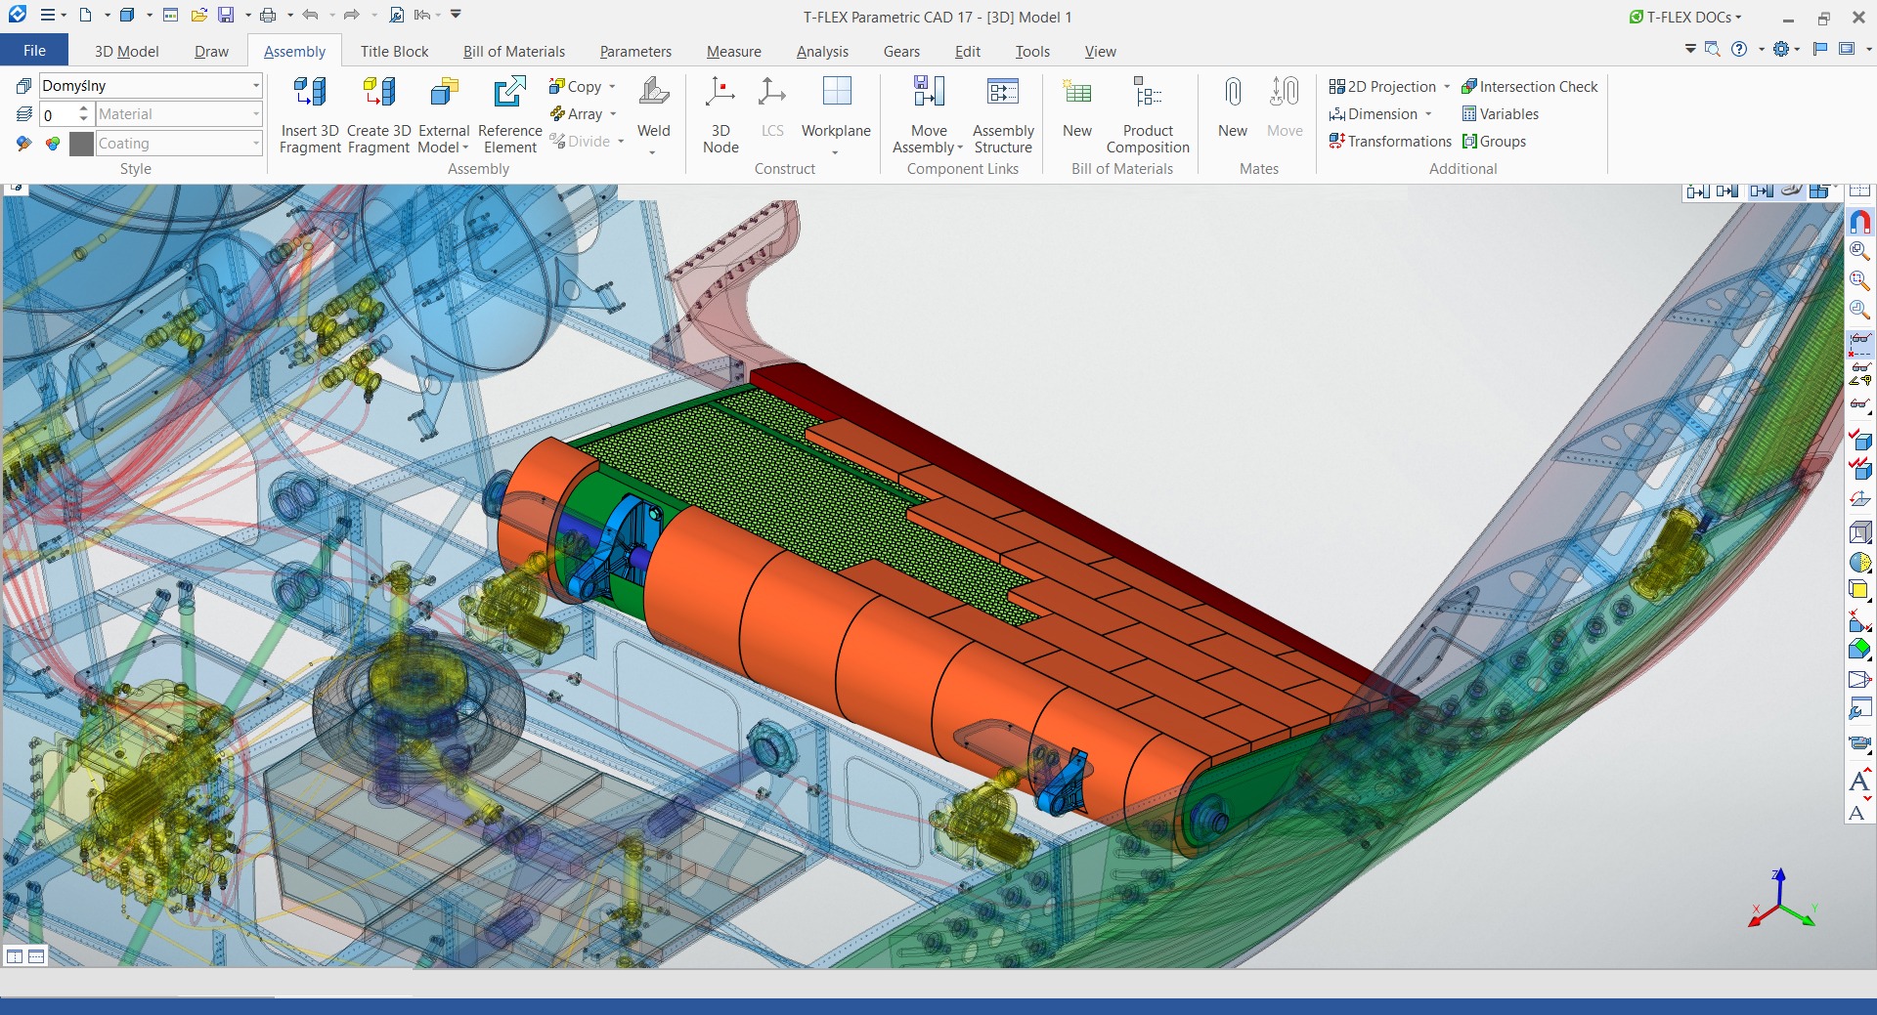Click the Transformations button
This screenshot has width=1877, height=1015.
(x=1390, y=142)
